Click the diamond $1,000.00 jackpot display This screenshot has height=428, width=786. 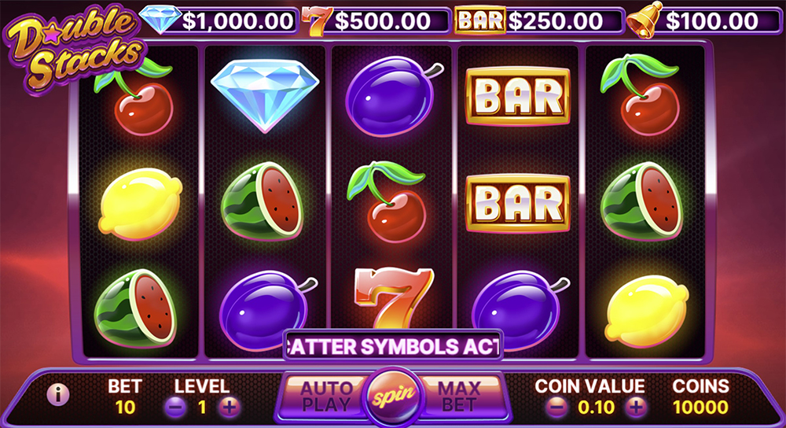[217, 21]
